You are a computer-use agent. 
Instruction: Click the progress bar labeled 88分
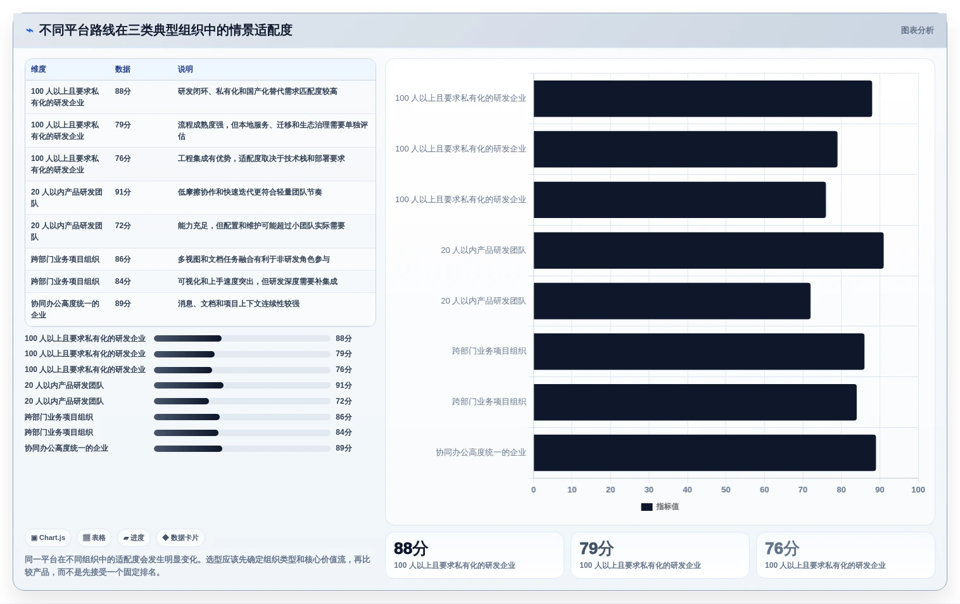click(242, 338)
